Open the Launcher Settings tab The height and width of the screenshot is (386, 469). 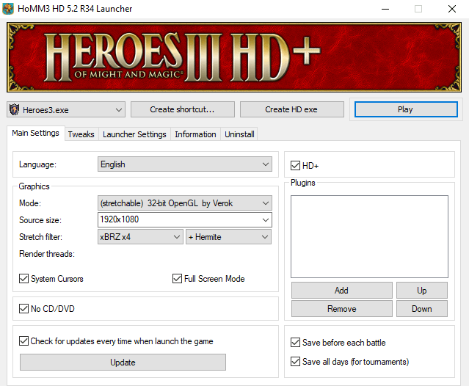coord(134,134)
